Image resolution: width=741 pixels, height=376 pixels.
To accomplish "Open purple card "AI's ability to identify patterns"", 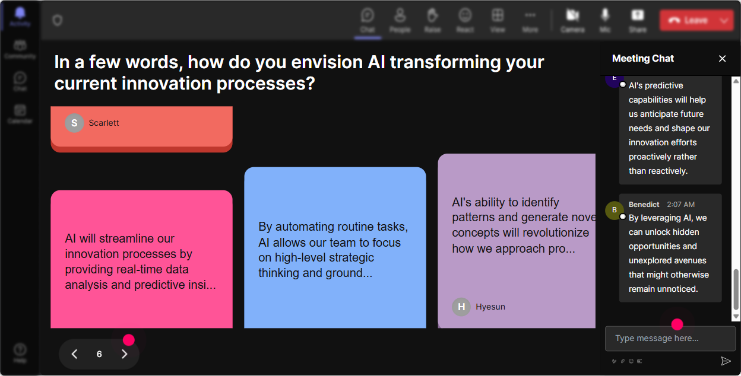I will [517, 241].
